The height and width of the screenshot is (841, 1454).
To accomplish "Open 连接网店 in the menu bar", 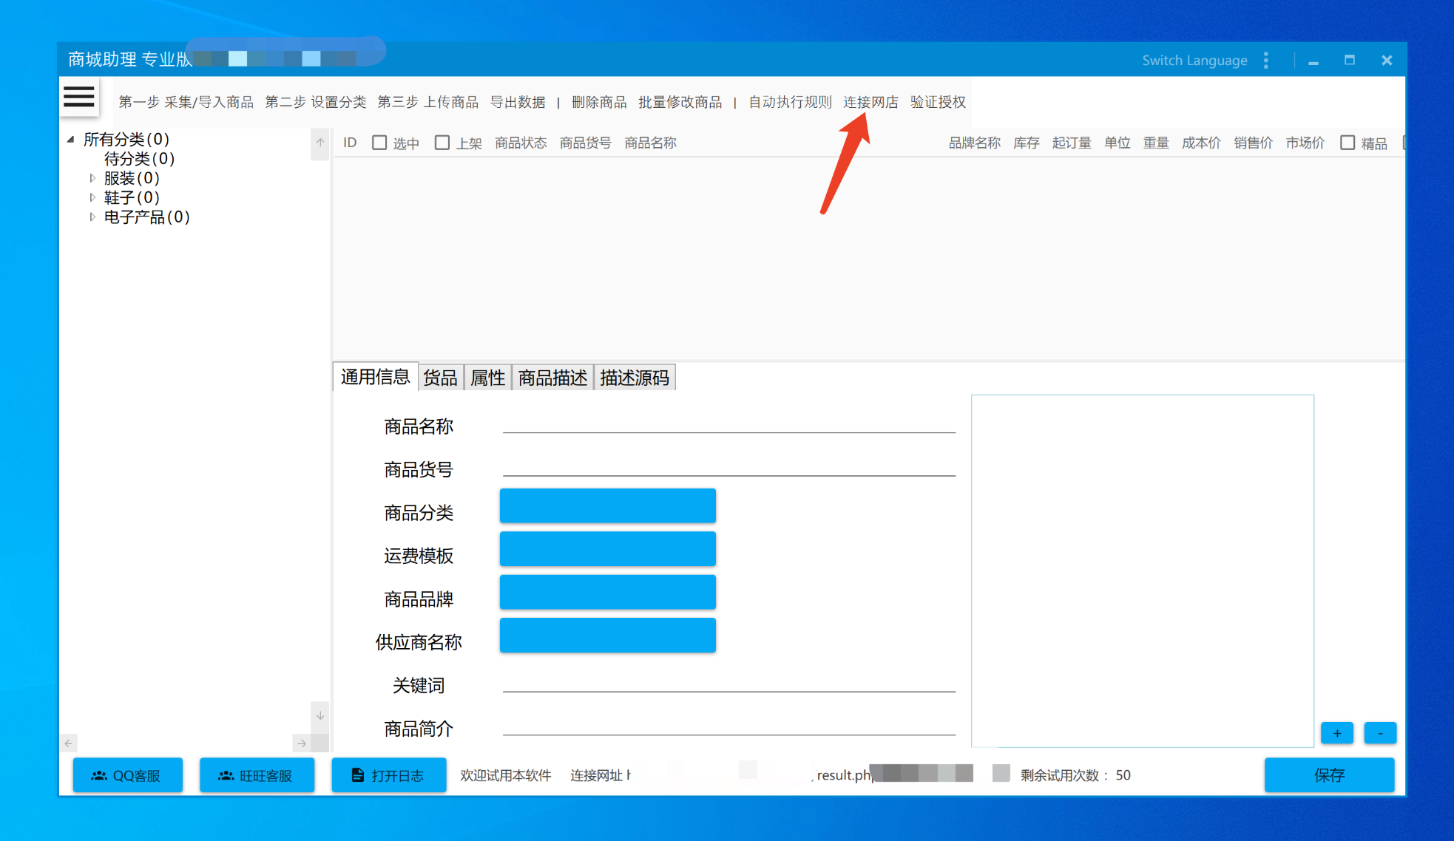I will click(870, 102).
